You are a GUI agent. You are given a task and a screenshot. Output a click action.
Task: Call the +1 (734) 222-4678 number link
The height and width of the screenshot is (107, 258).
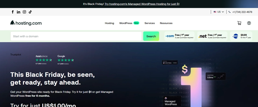click(242, 12)
